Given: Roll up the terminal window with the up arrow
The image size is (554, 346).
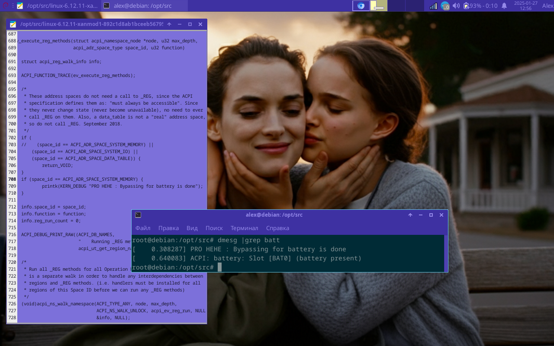Looking at the screenshot, I should point(410,215).
